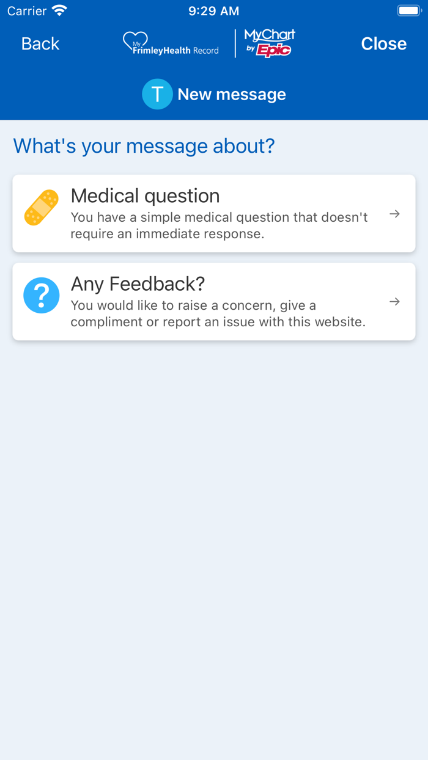Go Back to the previous screen
Viewport: 428px width, 760px height.
click(39, 43)
